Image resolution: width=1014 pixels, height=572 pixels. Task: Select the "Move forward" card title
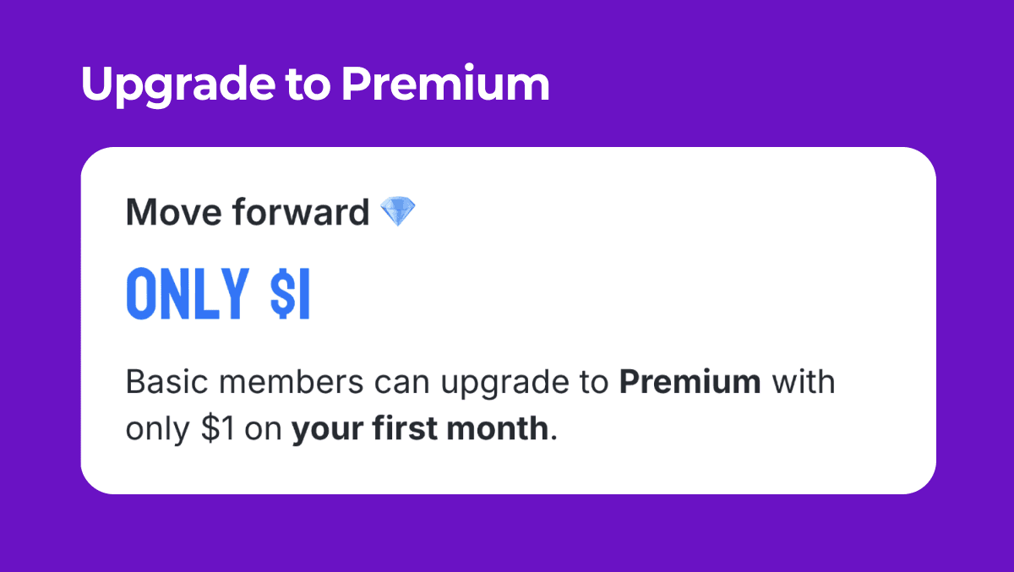[248, 213]
